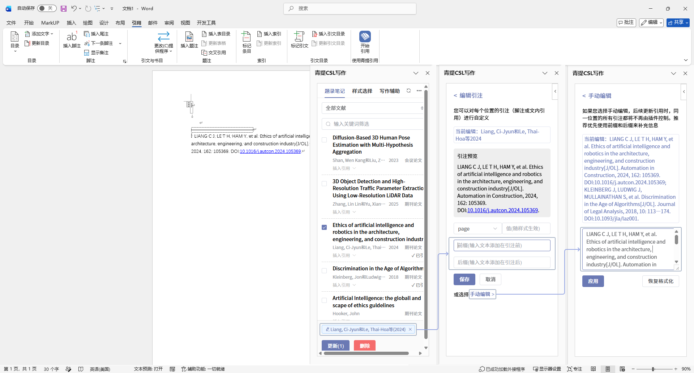Open the 全部文献 library dropdown
This screenshot has width=694, height=373.
click(373, 108)
